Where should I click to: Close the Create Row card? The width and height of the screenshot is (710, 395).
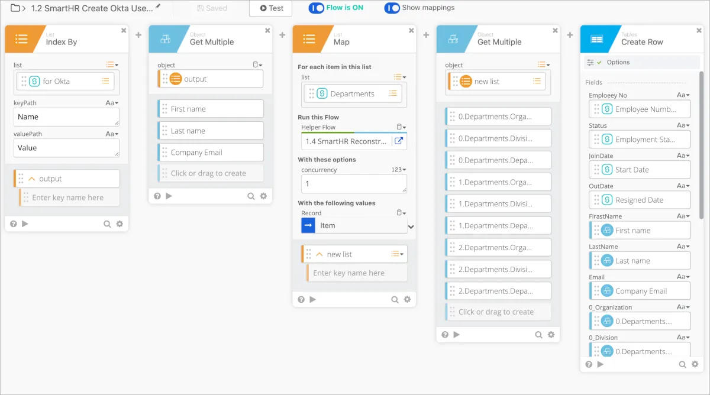[699, 31]
